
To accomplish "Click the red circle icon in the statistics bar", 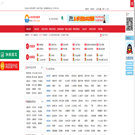I will [101, 35].
